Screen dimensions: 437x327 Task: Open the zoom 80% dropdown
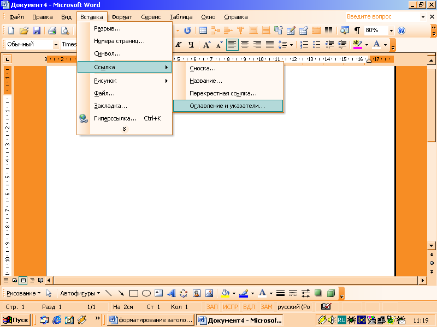(x=391, y=31)
